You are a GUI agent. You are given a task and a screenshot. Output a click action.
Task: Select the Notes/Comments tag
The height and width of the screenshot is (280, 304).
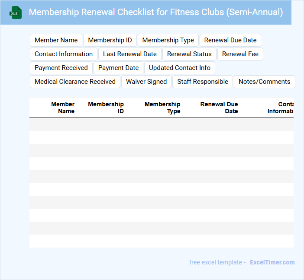pos(265,82)
